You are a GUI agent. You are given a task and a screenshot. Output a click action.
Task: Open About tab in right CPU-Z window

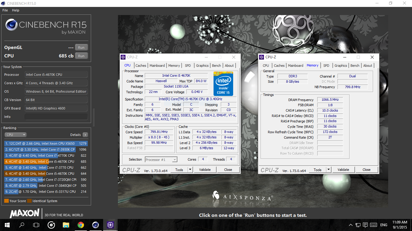pos(368,66)
